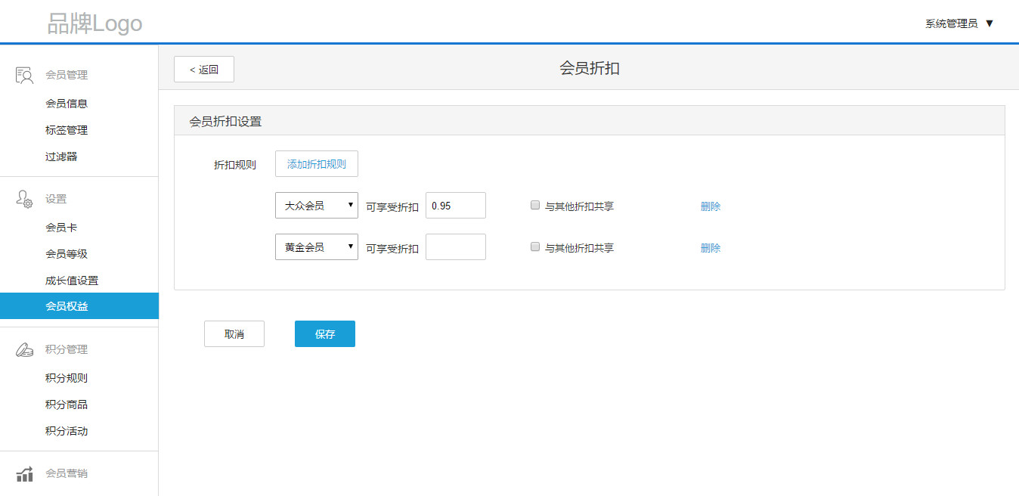This screenshot has width=1019, height=496.
Task: Cancel changes using the 取消 button
Action: coord(234,333)
